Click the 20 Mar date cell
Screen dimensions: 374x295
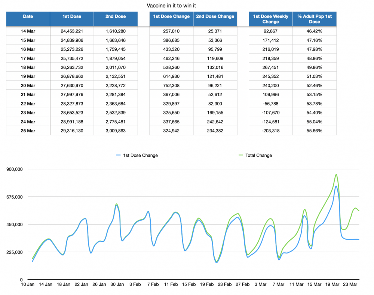[28, 85]
